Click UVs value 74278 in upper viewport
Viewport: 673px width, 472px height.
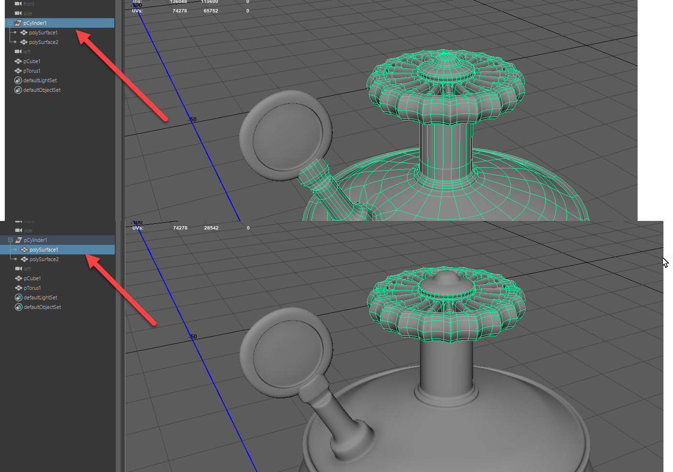click(180, 11)
